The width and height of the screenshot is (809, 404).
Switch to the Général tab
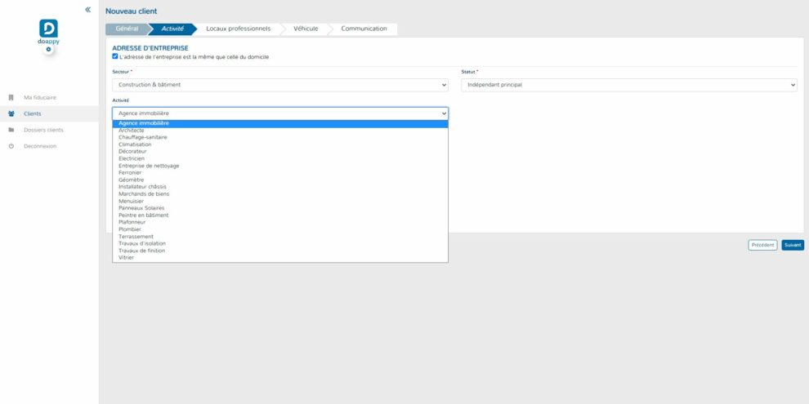pyautogui.click(x=127, y=29)
